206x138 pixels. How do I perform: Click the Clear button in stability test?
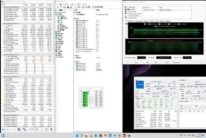coord(147,62)
